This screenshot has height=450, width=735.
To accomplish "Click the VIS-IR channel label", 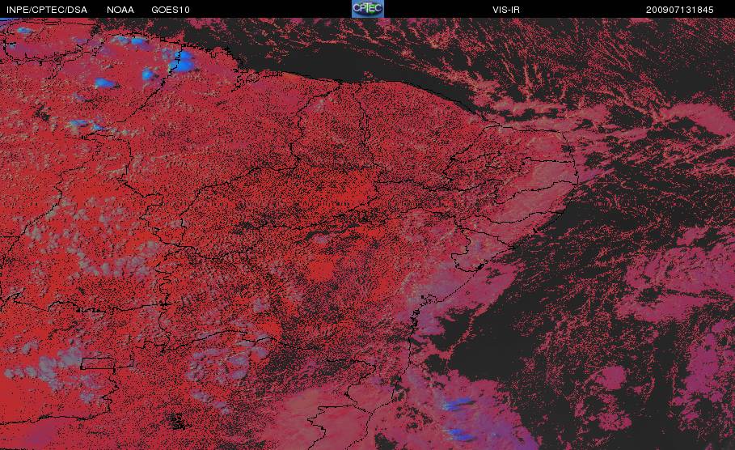I will click(x=506, y=10).
